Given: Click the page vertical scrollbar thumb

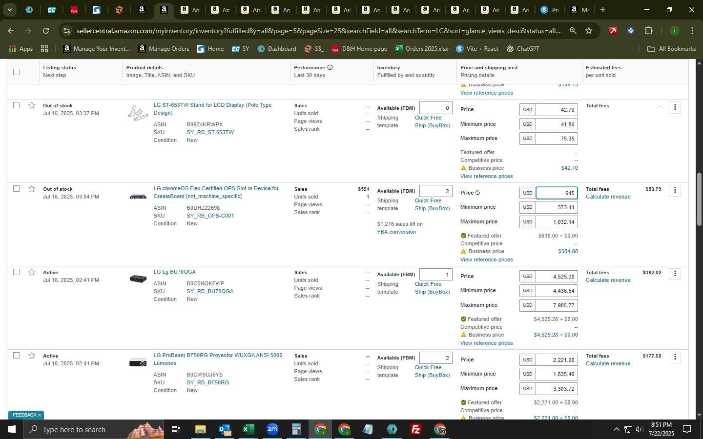Looking at the screenshot, I should click(699, 199).
